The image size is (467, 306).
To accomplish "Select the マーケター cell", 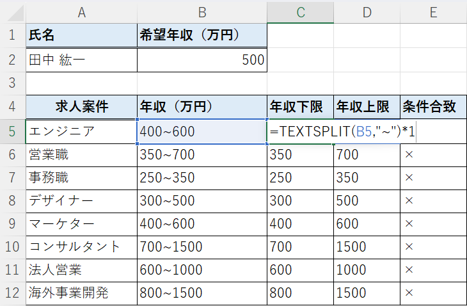I will 82,224.
